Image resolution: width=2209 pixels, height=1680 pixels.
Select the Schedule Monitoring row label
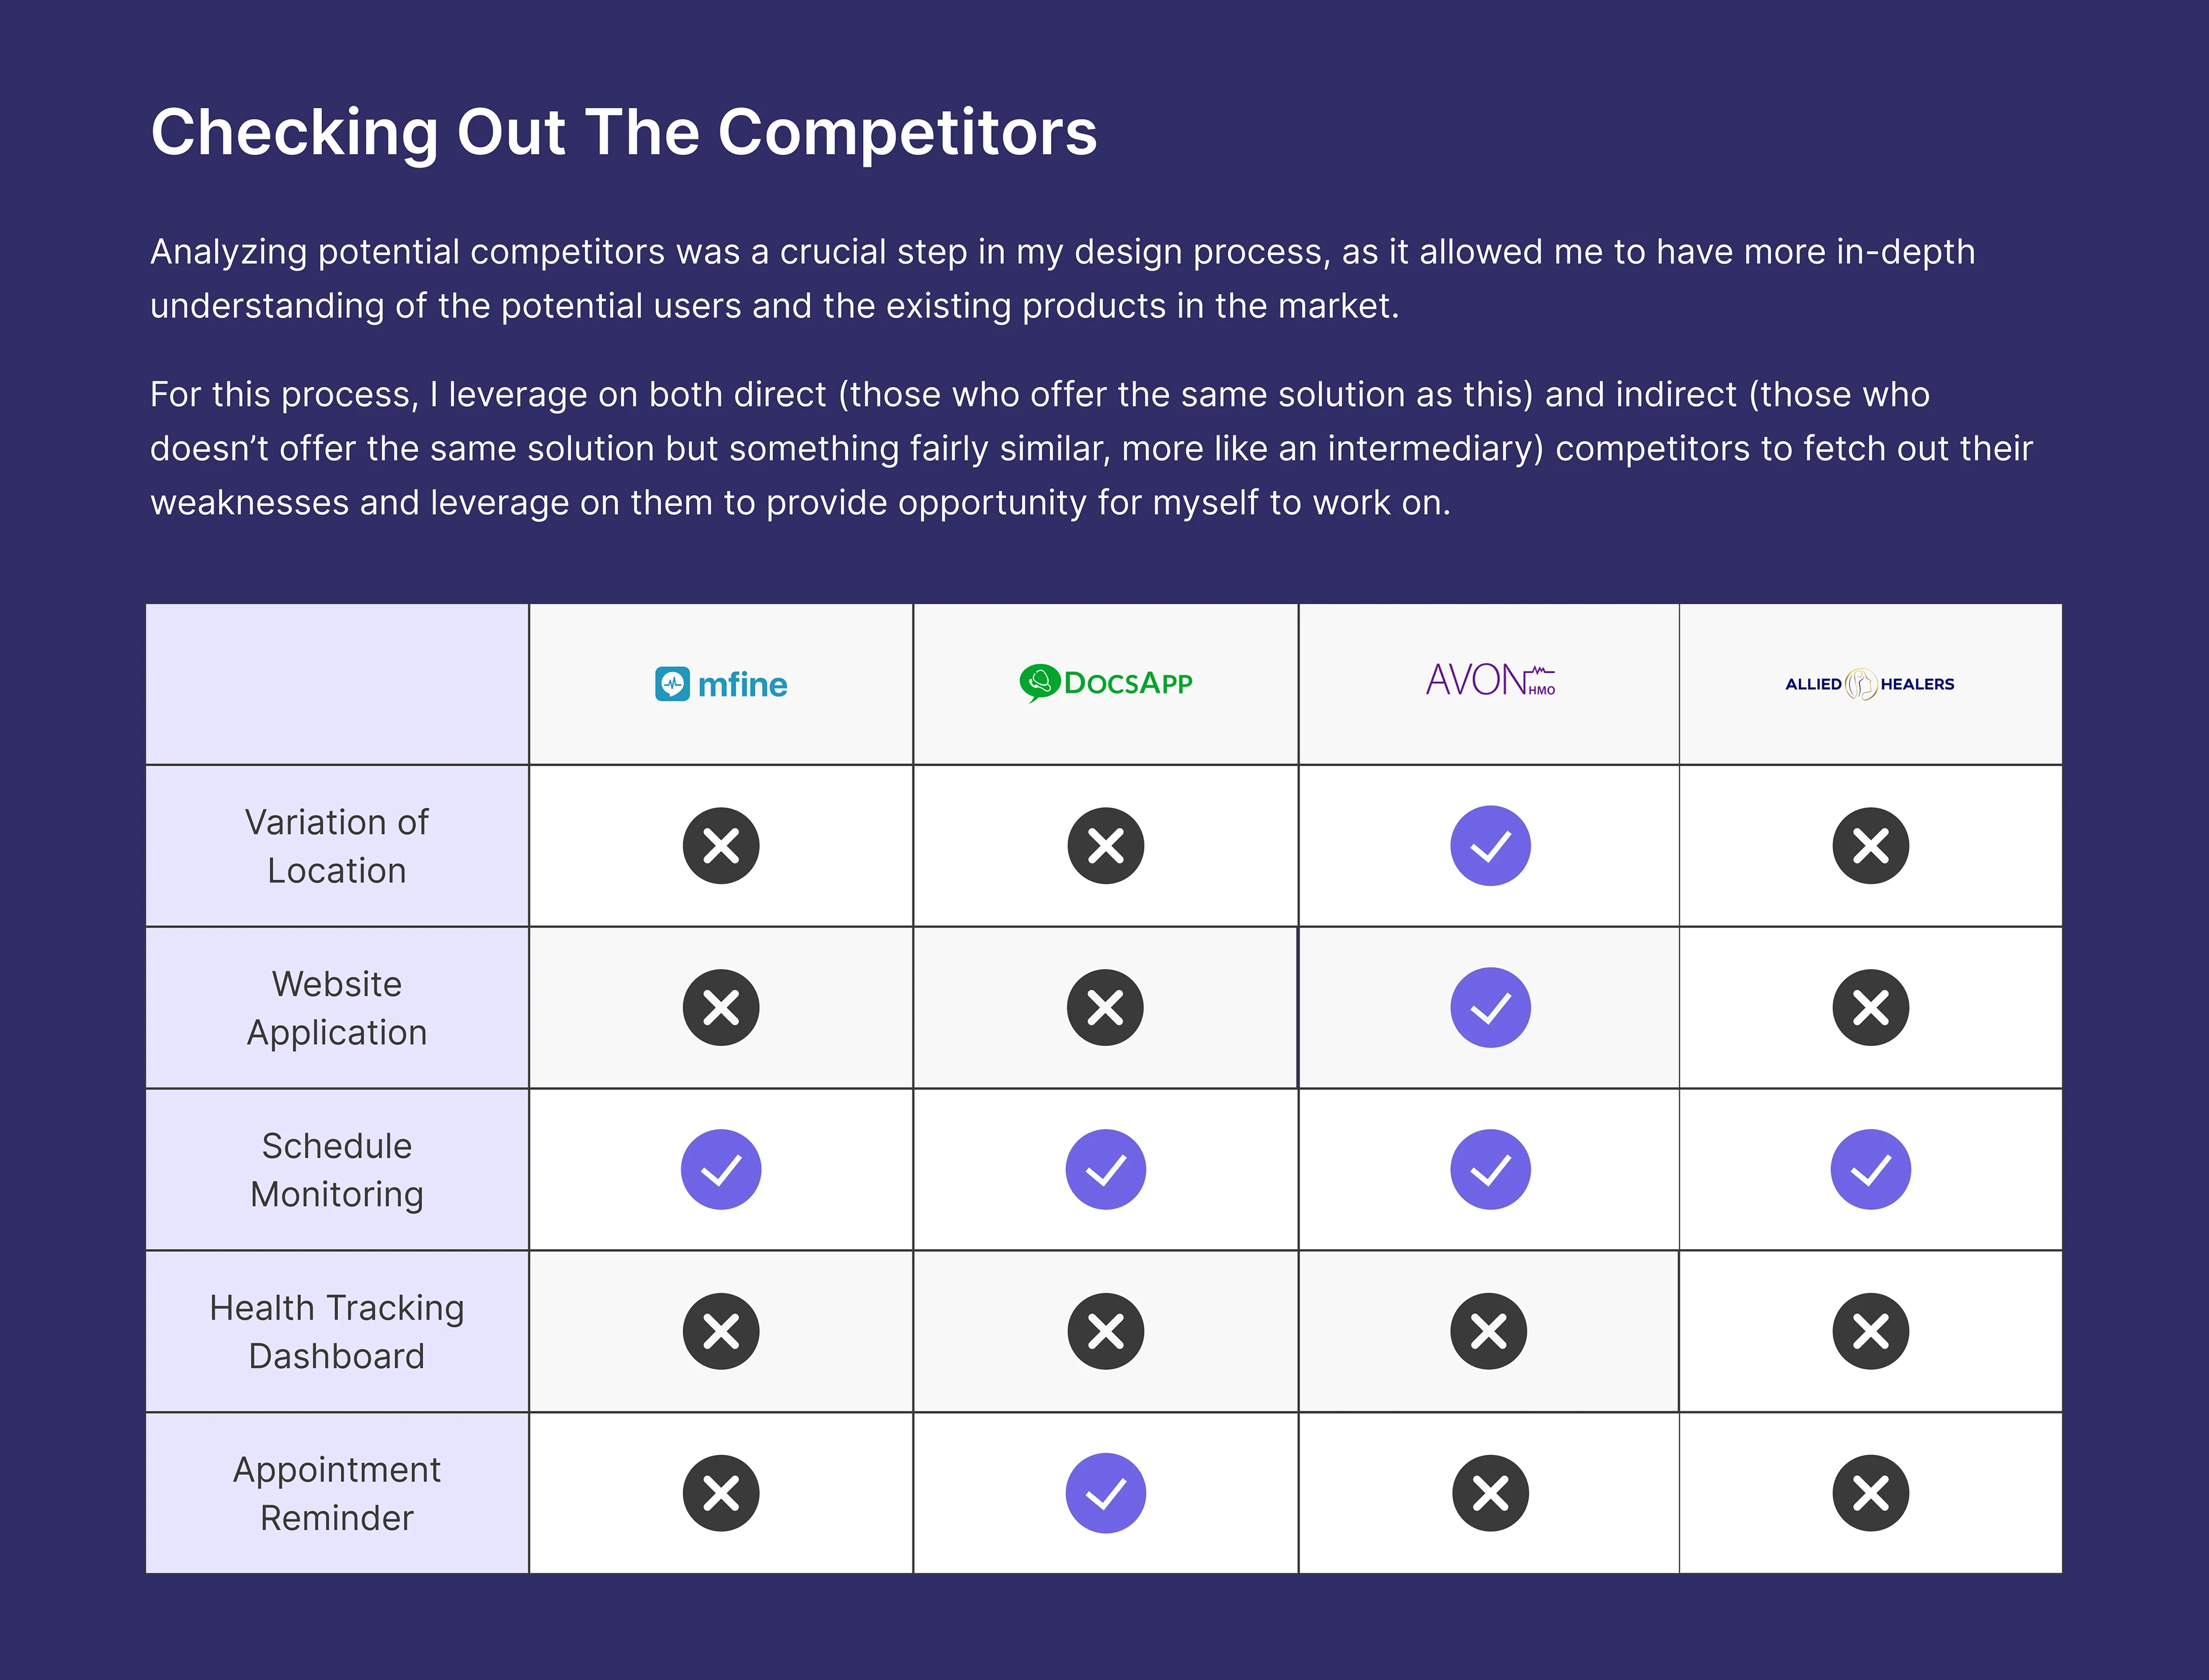337,1170
